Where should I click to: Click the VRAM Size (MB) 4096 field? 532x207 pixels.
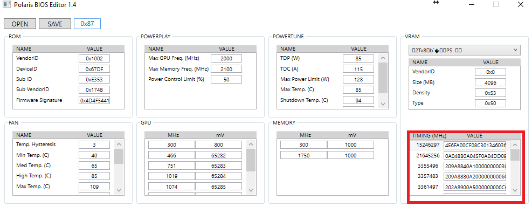490,82
